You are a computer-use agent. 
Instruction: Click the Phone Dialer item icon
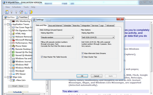(13, 46)
